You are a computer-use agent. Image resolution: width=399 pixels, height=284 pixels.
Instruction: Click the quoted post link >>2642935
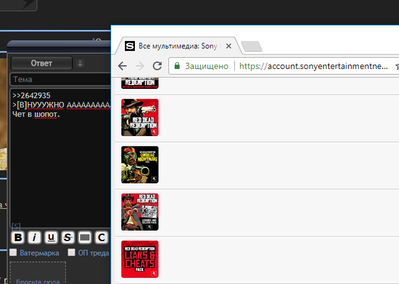(x=32, y=96)
